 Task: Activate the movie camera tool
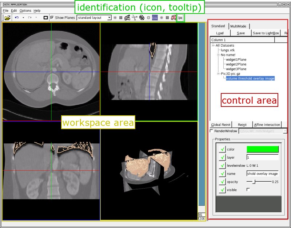pos(127,18)
